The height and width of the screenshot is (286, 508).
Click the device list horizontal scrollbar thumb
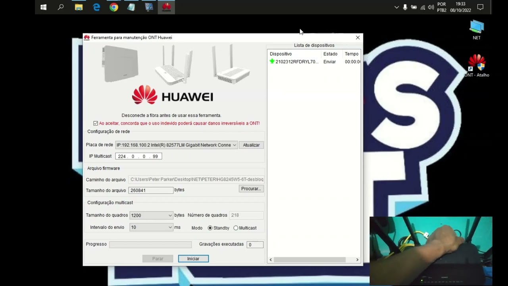(x=310, y=260)
